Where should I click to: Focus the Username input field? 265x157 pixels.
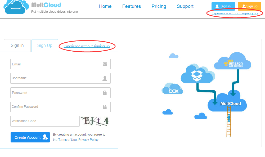[61, 78]
